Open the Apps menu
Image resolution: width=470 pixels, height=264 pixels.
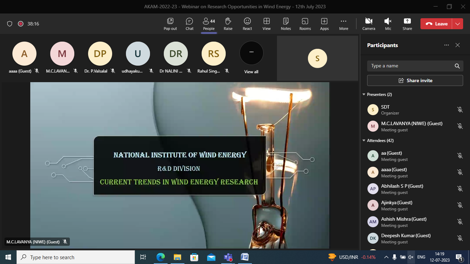click(324, 24)
